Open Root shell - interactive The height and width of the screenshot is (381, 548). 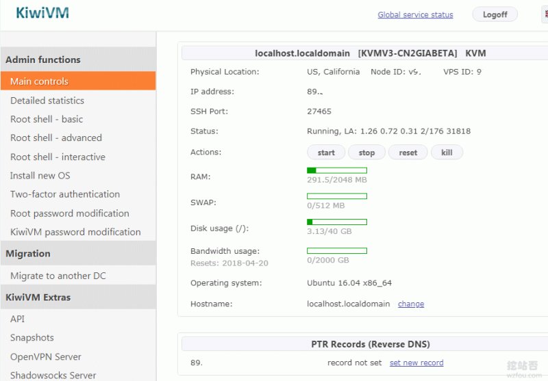pos(58,157)
